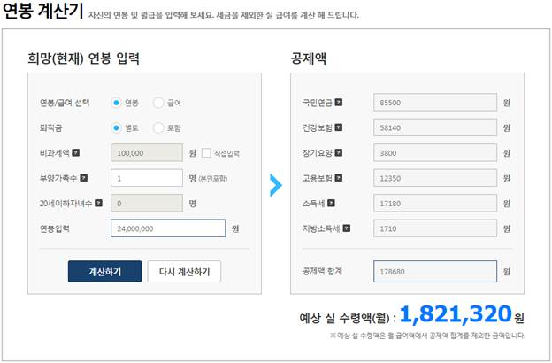The width and height of the screenshot is (552, 363).
Task: Select the 연봉 radio option
Action: 116,103
